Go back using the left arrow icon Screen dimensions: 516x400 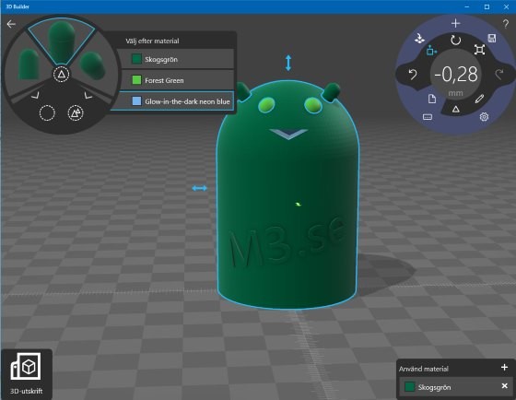coord(11,24)
